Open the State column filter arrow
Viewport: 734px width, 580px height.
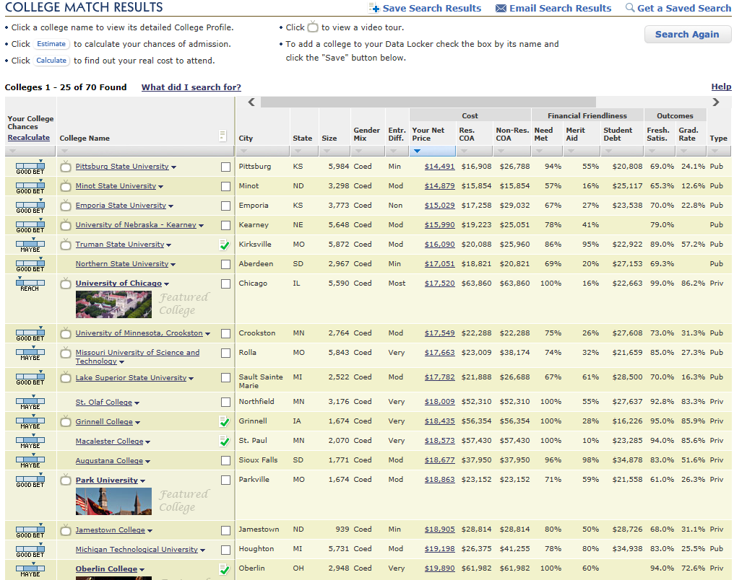(298, 151)
